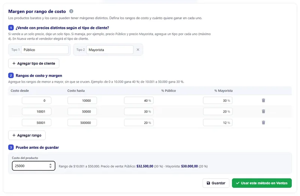The image size is (300, 196).
Task: Edit the 12 % Mayorista margin field
Action: [218, 123]
